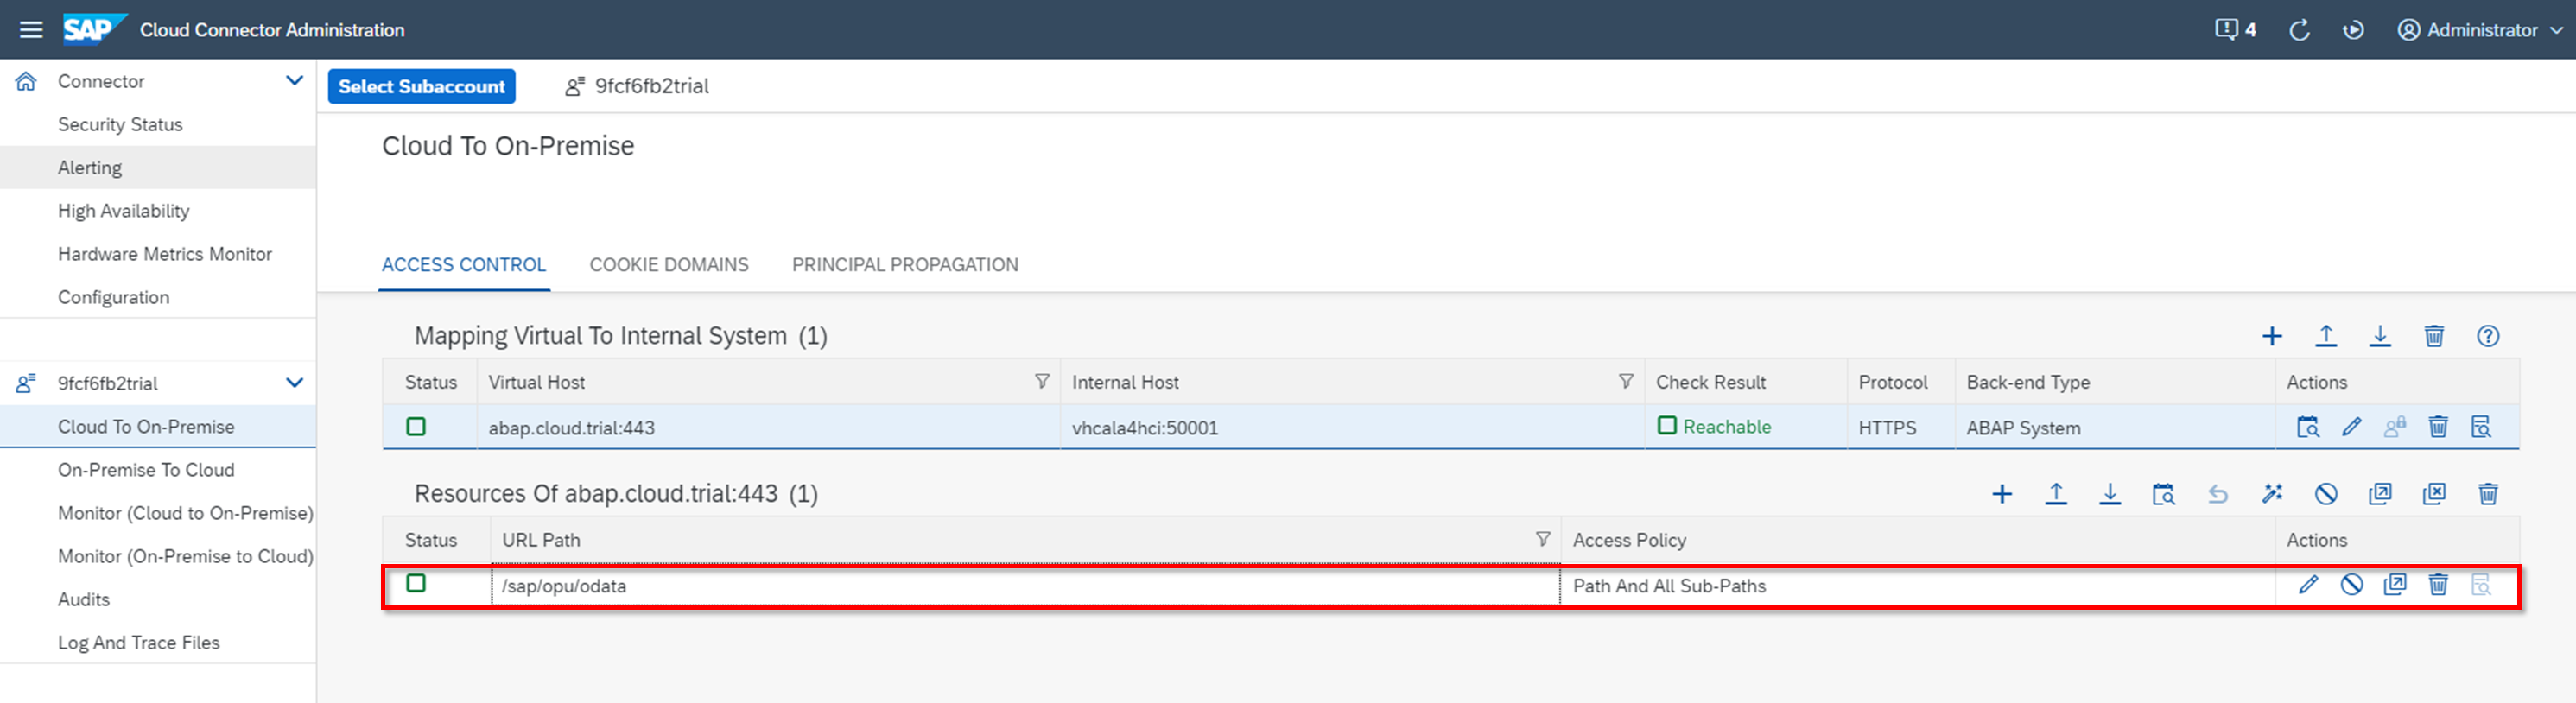Export system mappings with download icon

coord(2380,336)
